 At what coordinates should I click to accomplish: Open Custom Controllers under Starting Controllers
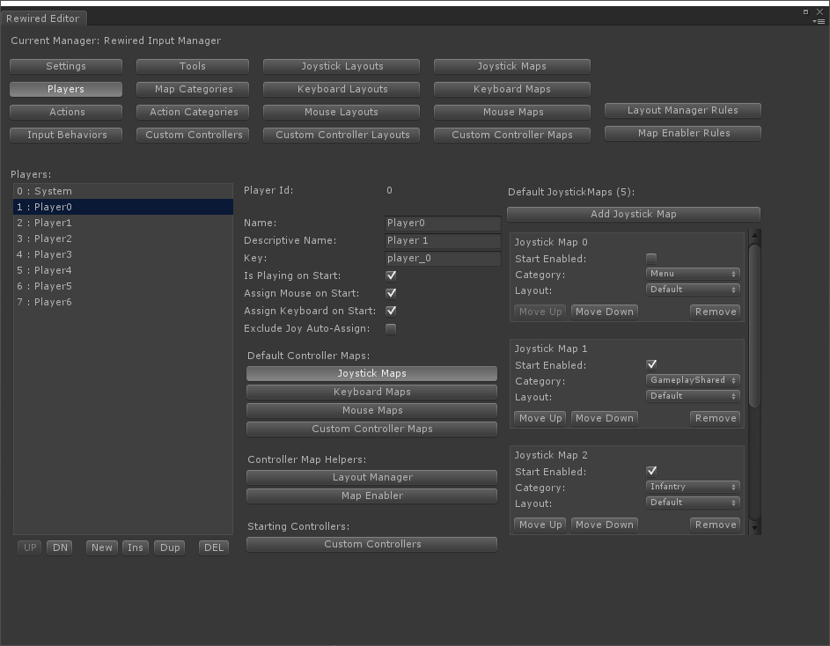(x=371, y=544)
